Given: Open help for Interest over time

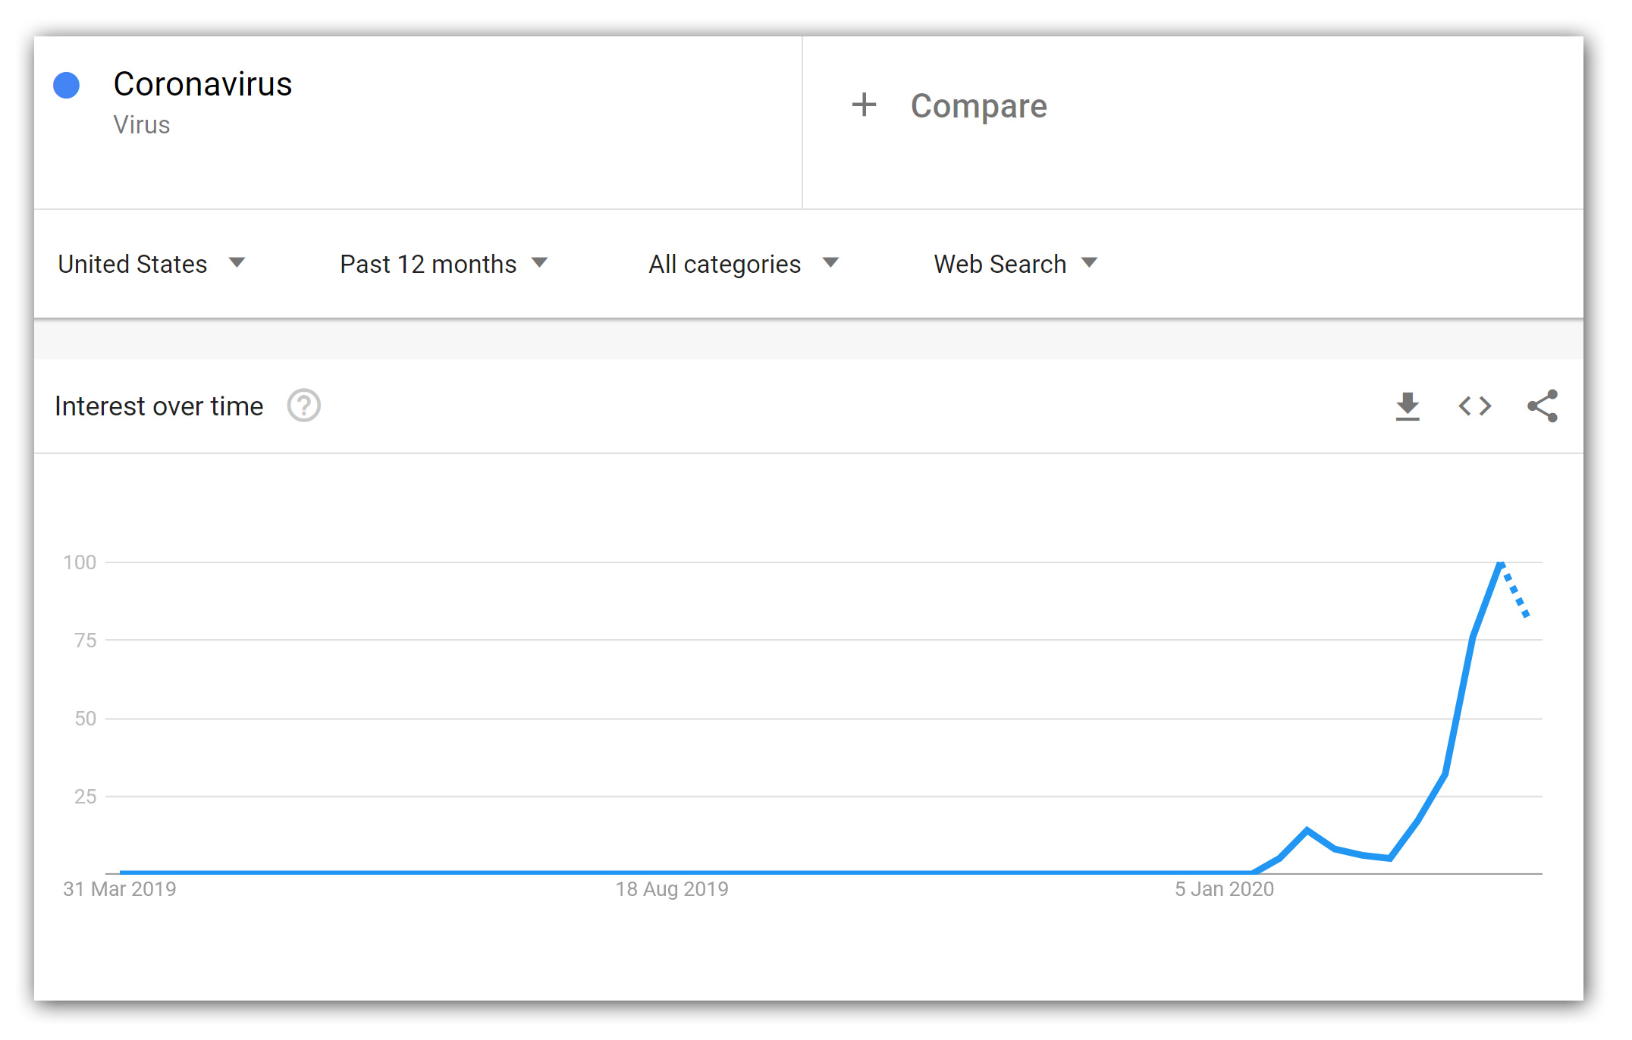Looking at the screenshot, I should click(x=304, y=406).
